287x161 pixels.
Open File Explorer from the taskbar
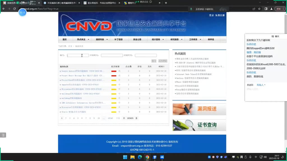pyautogui.click(x=132, y=157)
